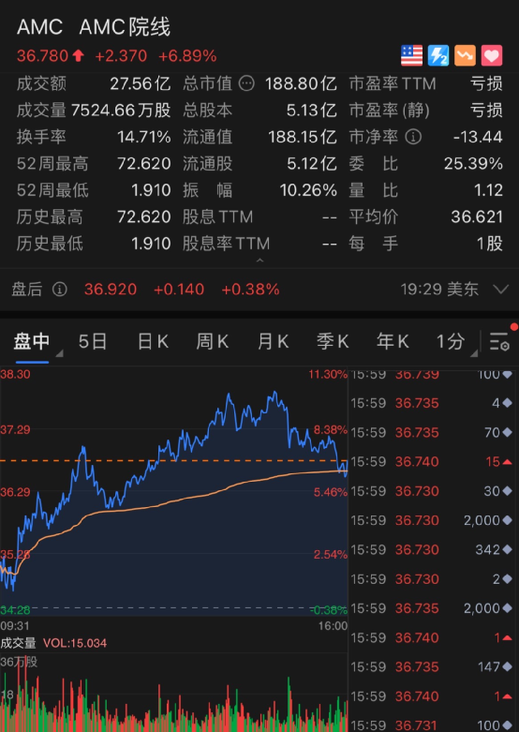This screenshot has height=732, width=519.
Task: Click the info icon beside 市净率
Action: (413, 137)
